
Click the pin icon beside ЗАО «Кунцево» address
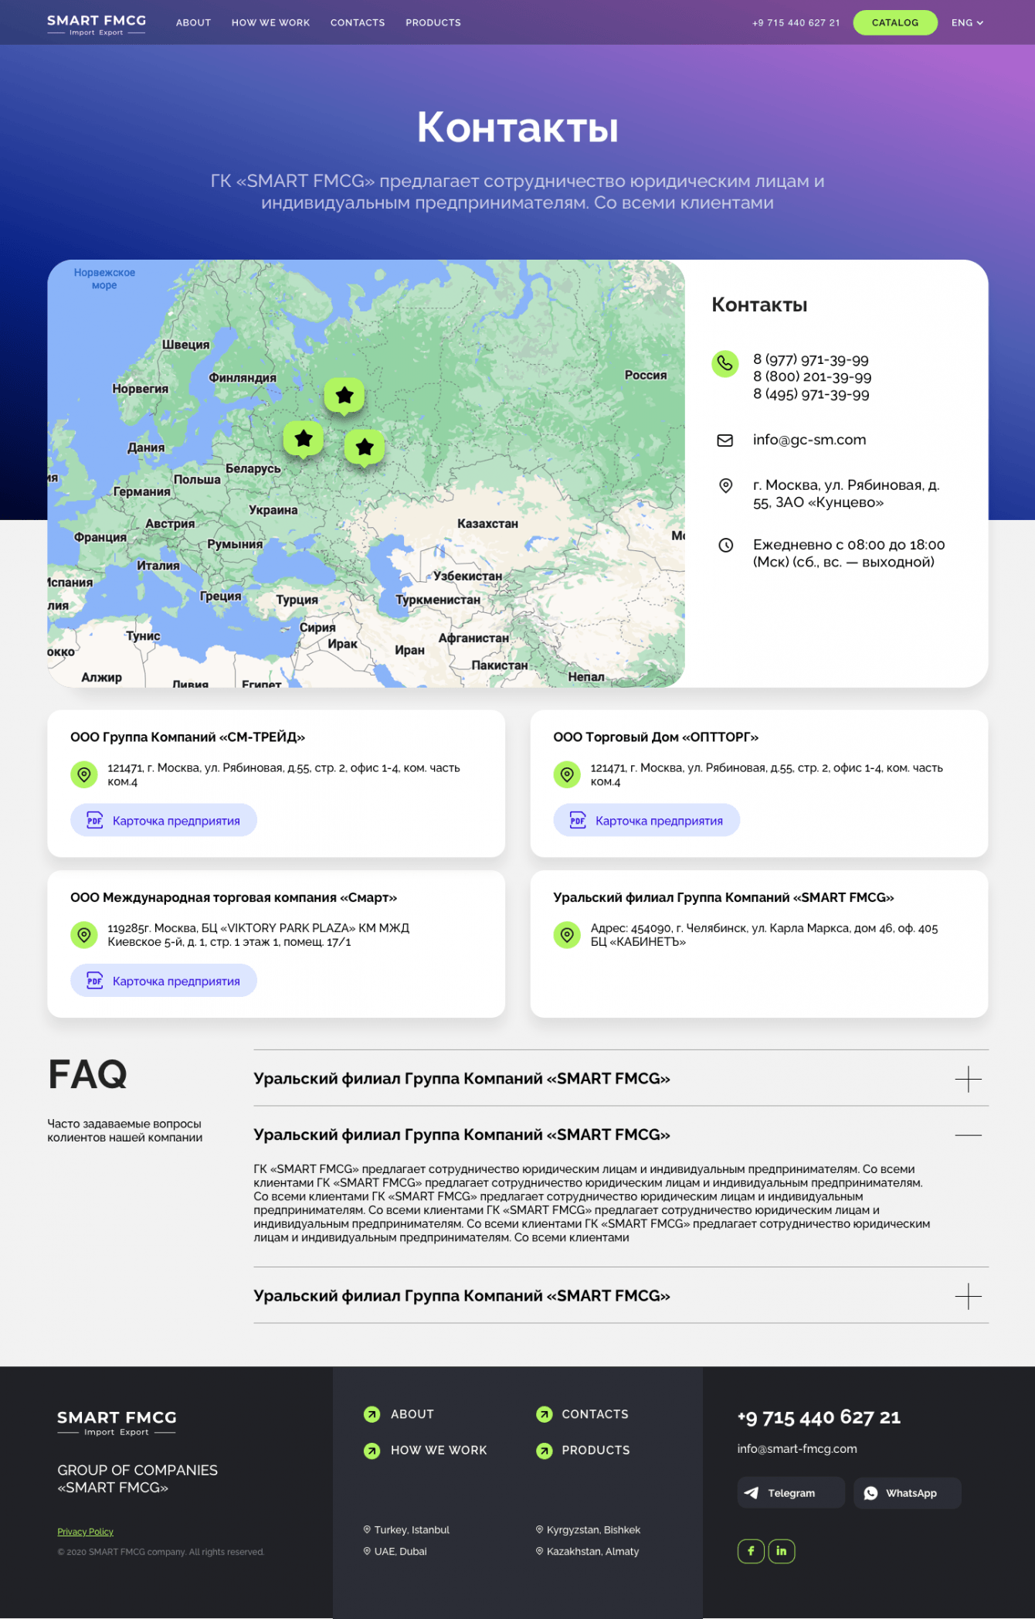[x=725, y=485]
